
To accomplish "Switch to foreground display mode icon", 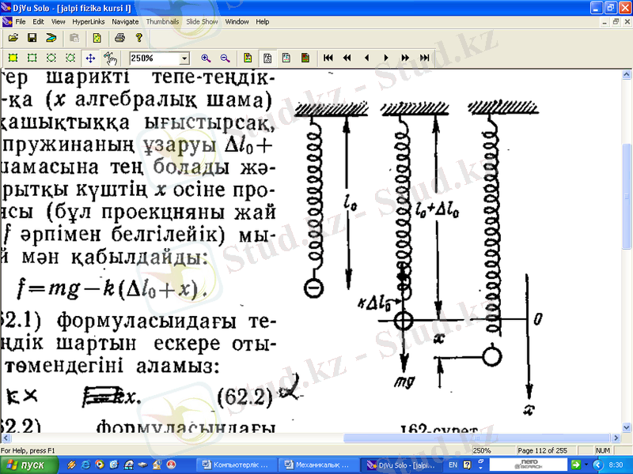I will pos(286,58).
